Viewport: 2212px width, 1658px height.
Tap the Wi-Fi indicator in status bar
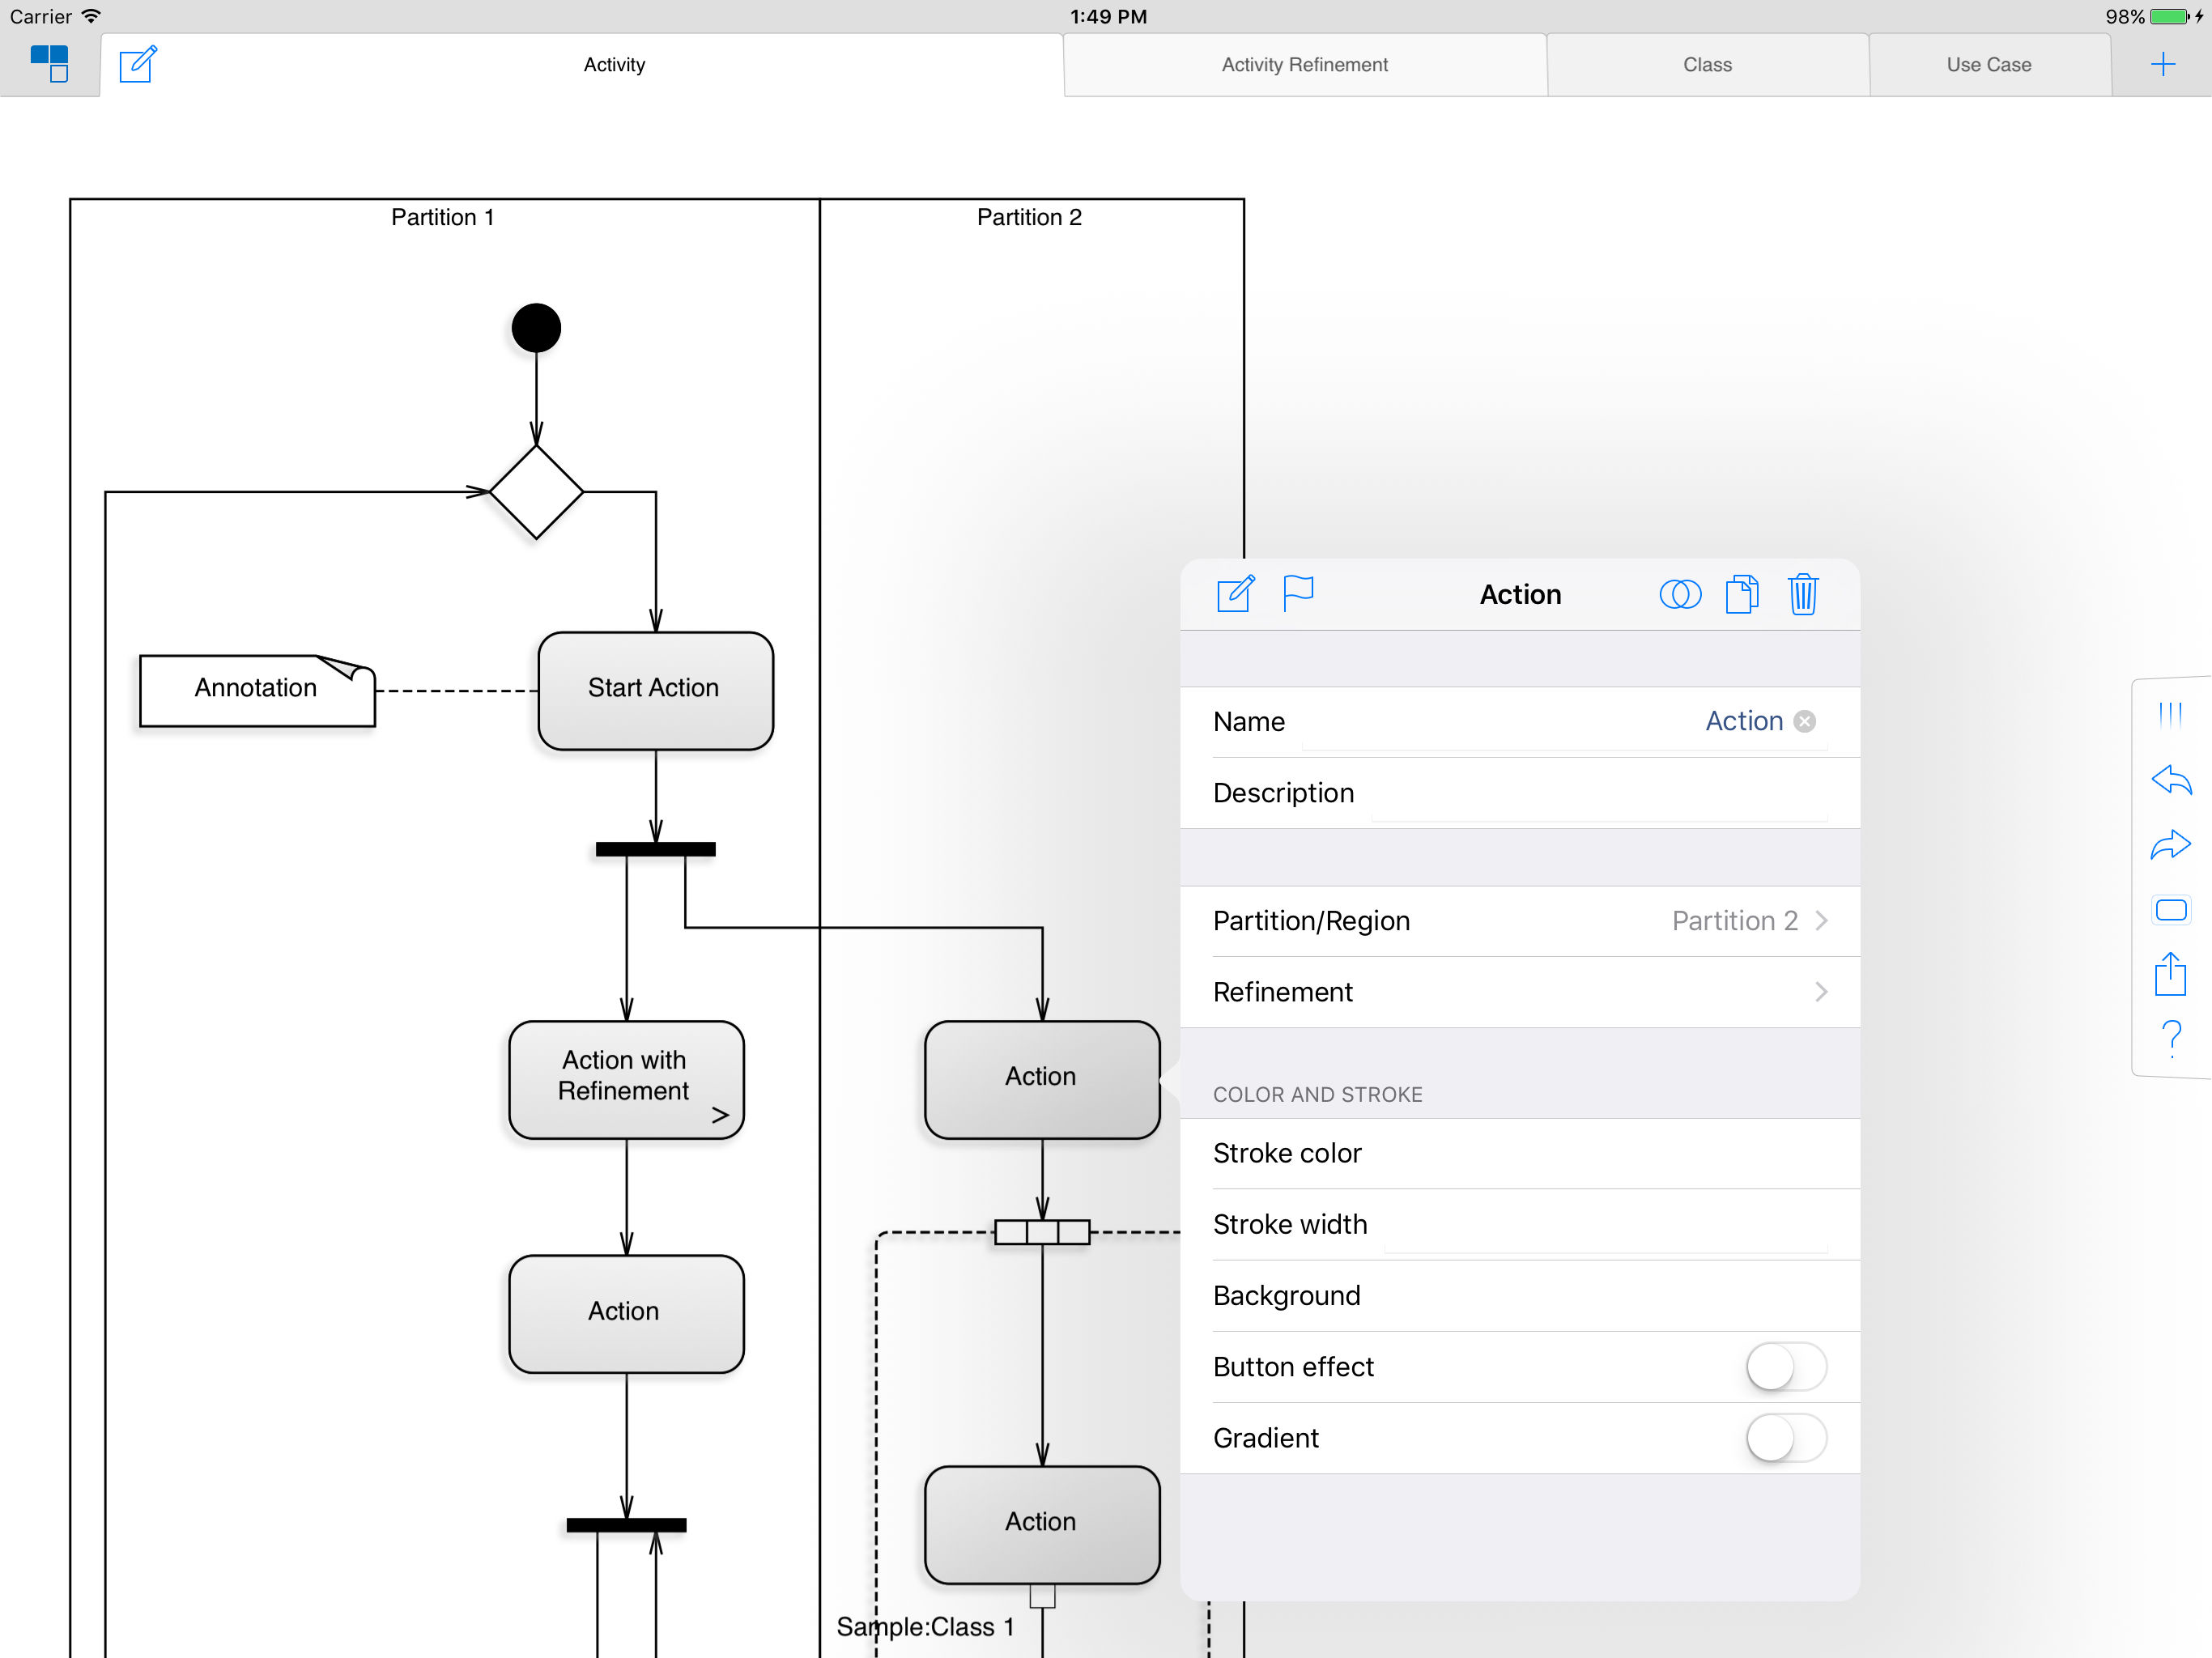[91, 16]
